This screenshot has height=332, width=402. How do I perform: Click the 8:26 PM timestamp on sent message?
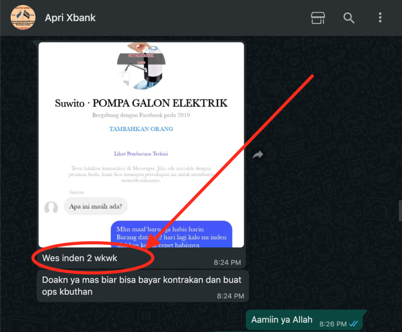(333, 324)
